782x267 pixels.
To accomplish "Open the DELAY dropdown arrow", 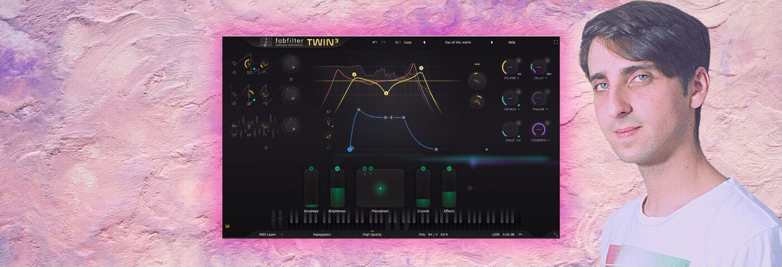I will pyautogui.click(x=546, y=79).
